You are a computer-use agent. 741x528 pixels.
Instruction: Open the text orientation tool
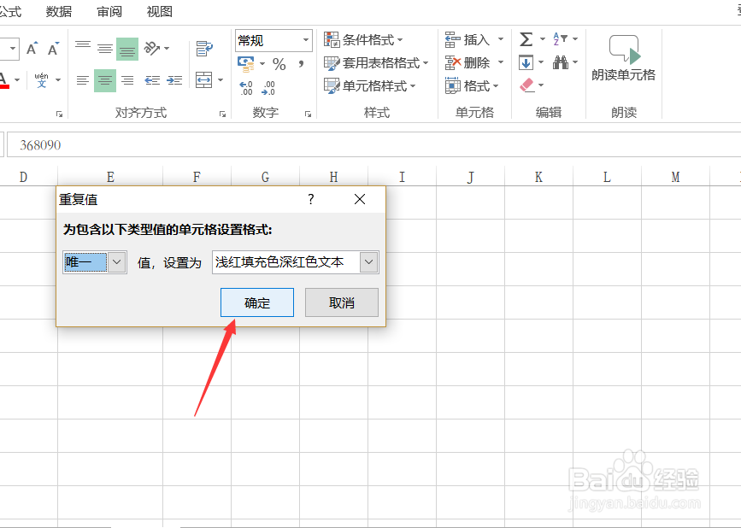(x=151, y=48)
